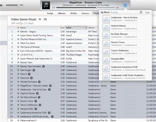Uncheck J-E-N-O-V-A checkbox
Image resolution: width=156 pixels, height=122 pixels.
click(18, 55)
